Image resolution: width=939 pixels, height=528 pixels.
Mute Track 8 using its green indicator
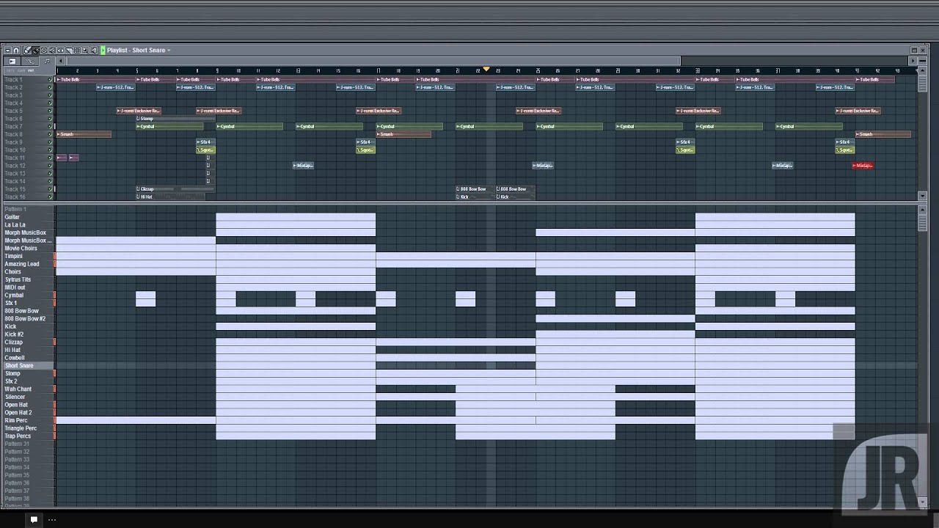(50, 133)
